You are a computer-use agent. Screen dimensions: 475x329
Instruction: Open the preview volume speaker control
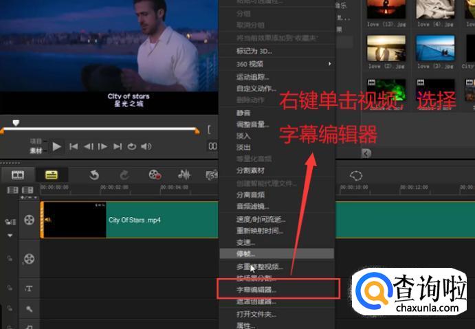tap(146, 146)
